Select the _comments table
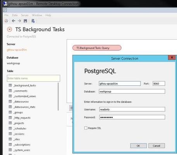 [x=21, y=91]
